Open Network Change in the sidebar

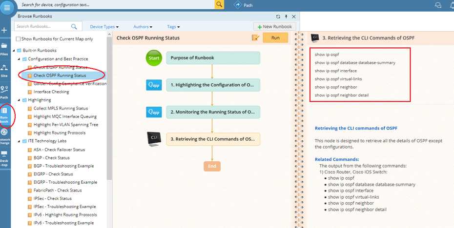(4, 136)
